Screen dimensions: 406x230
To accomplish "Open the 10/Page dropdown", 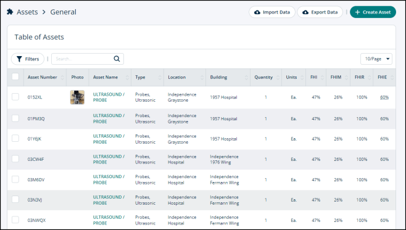I will tap(376, 59).
